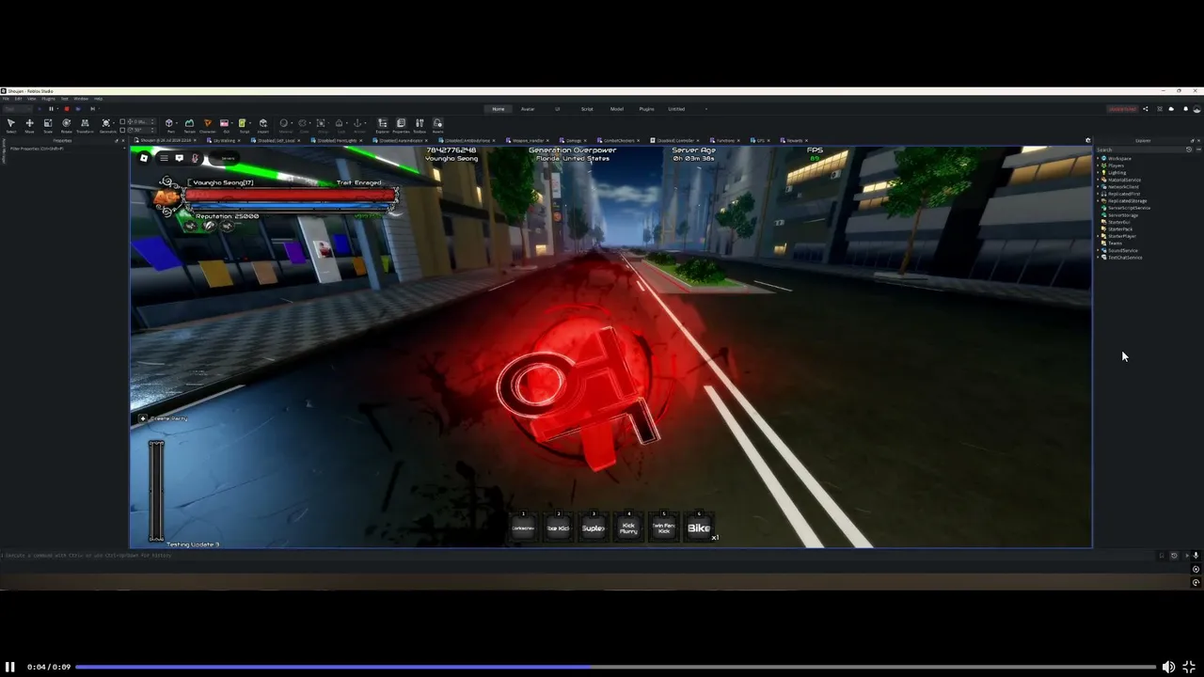Open the File menu

coord(6,99)
